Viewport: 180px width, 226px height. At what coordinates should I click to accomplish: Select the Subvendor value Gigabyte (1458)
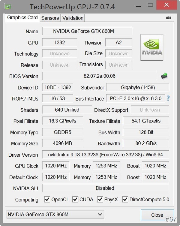(x=138, y=87)
